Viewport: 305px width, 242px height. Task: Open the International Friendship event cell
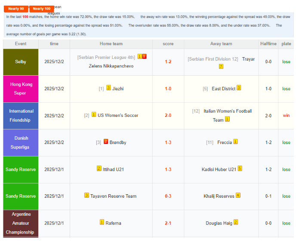pos(21,116)
